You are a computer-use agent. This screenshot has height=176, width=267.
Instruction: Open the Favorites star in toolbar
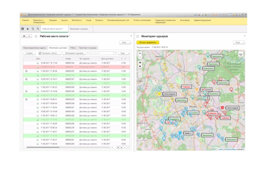(28, 29)
